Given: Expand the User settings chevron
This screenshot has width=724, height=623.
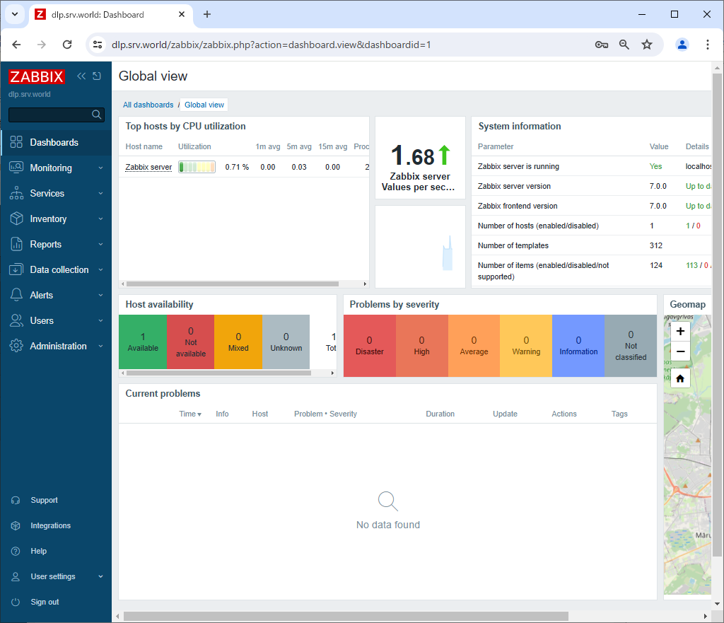Looking at the screenshot, I should coord(100,576).
